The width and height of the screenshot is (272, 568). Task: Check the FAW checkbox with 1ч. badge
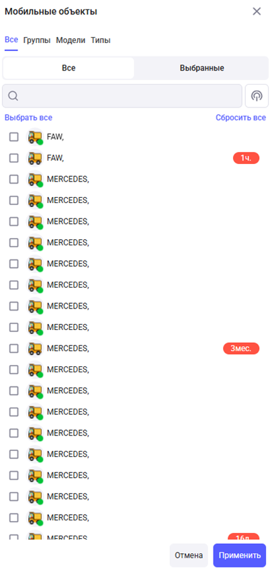tap(13, 158)
